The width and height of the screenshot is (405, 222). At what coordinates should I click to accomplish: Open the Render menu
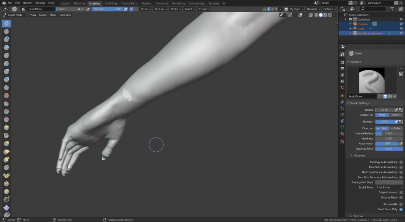tap(28, 3)
